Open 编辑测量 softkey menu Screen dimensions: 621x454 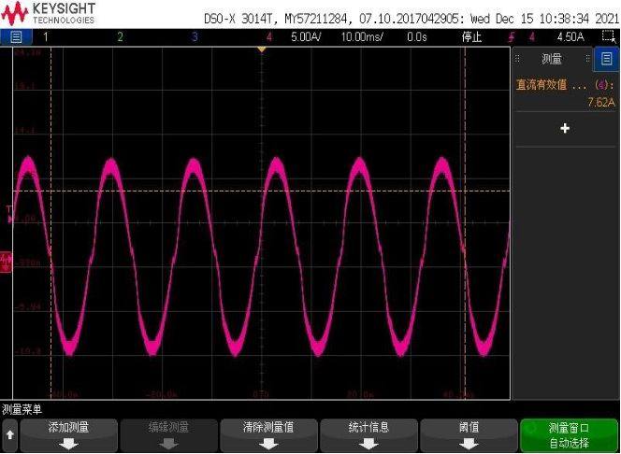168,435
